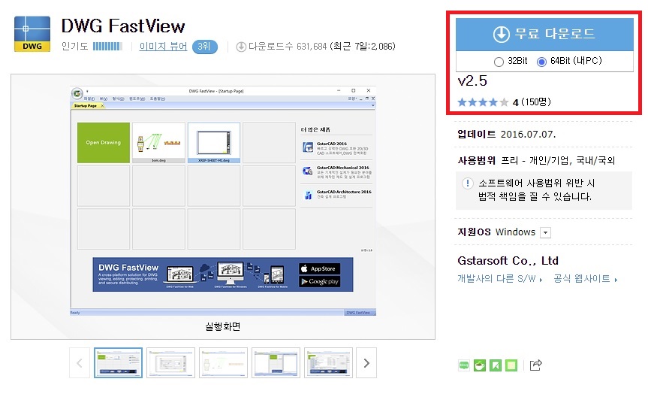Click the 무료 다운로드 button

point(544,34)
